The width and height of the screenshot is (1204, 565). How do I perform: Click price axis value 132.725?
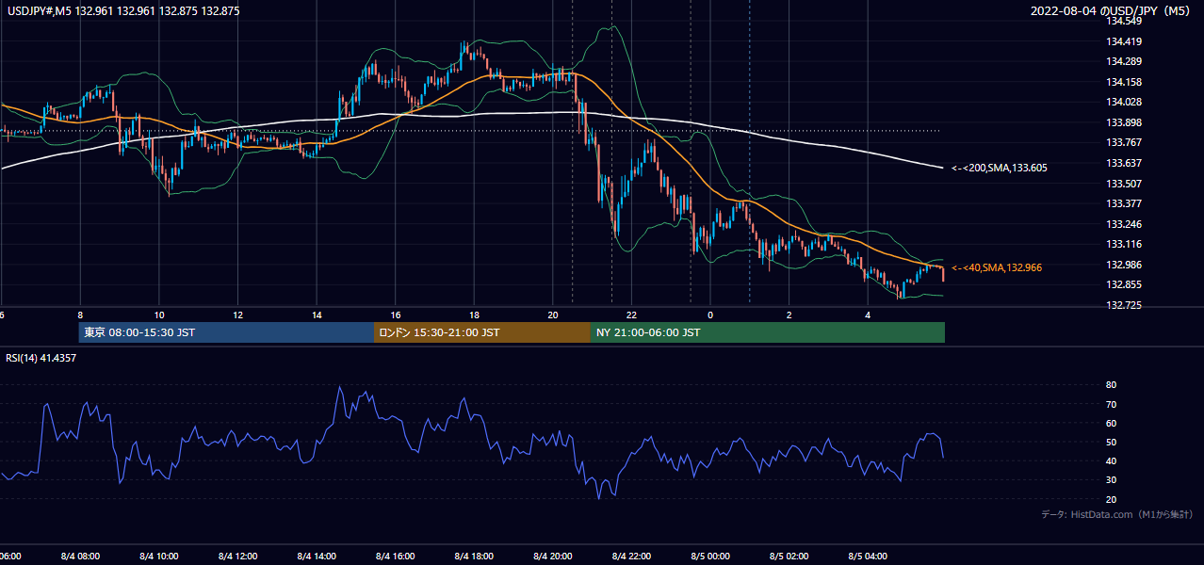[x=1123, y=305]
